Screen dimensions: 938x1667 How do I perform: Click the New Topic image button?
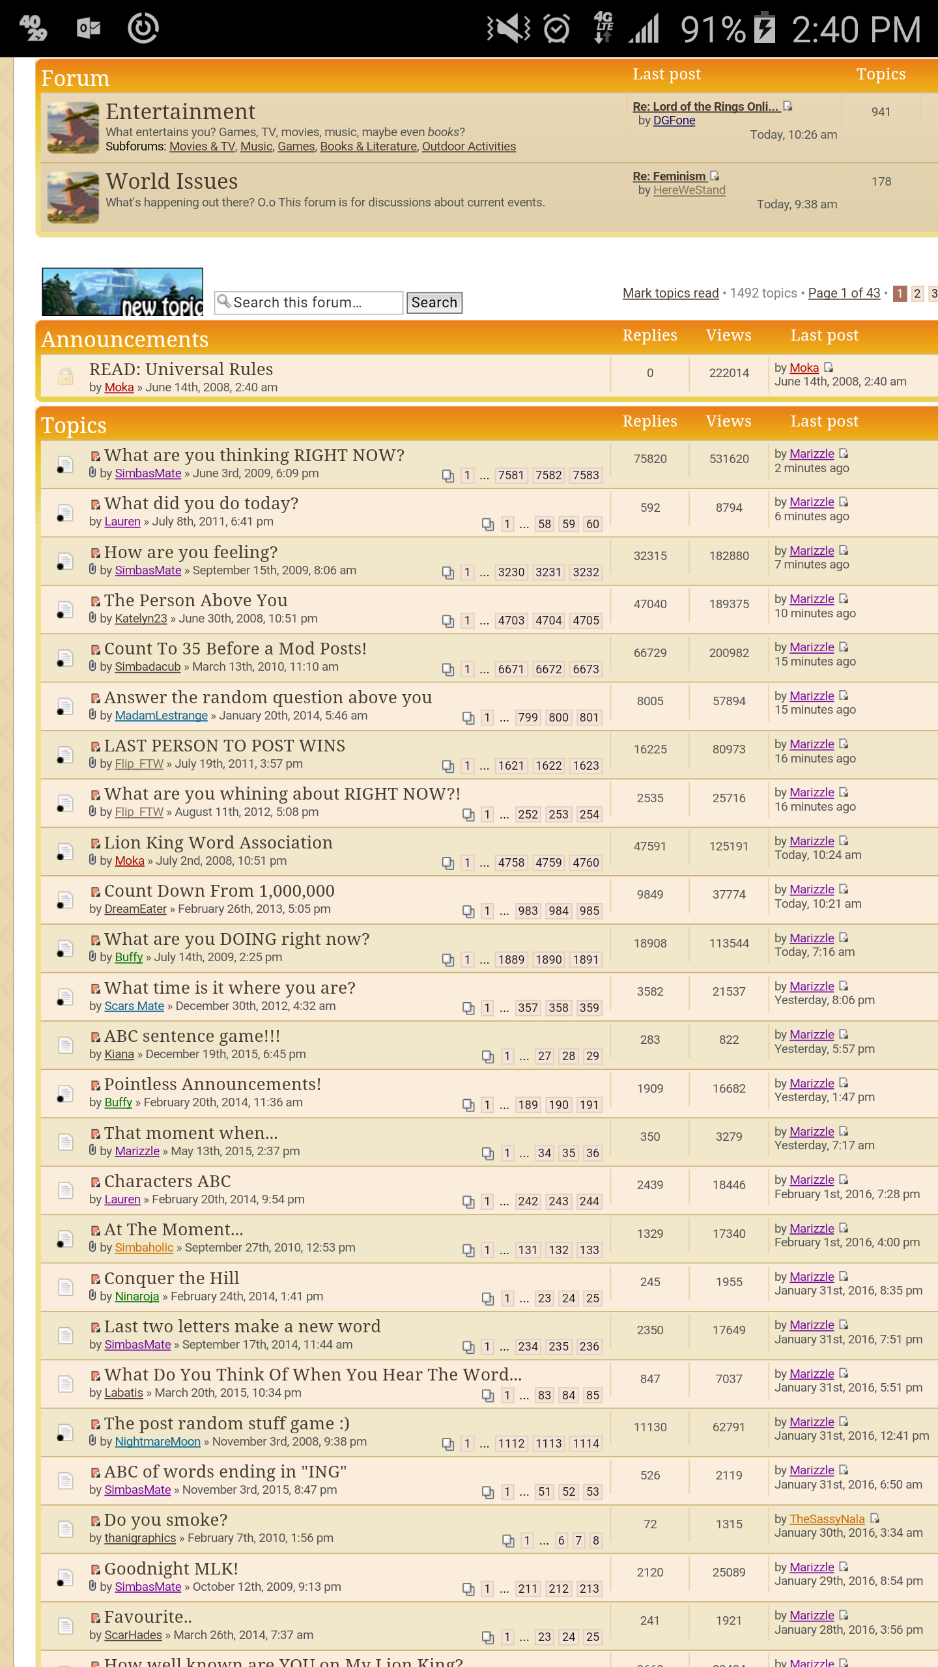(x=122, y=292)
